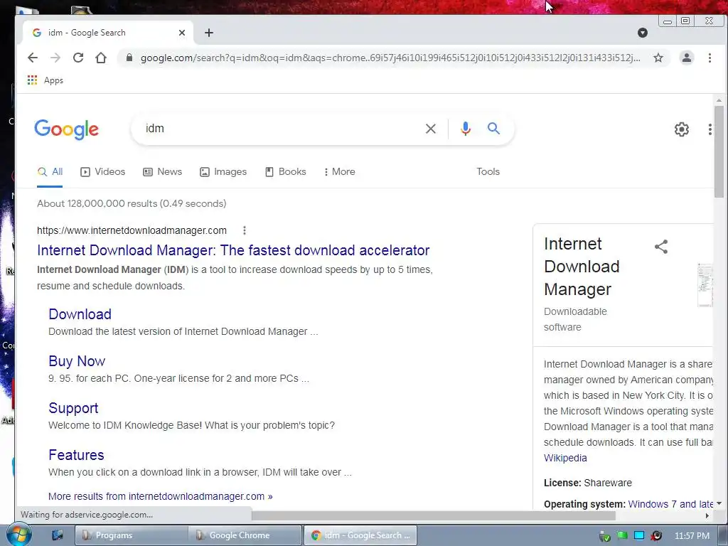Reload the current page
Image resolution: width=728 pixels, height=546 pixels.
click(x=78, y=58)
